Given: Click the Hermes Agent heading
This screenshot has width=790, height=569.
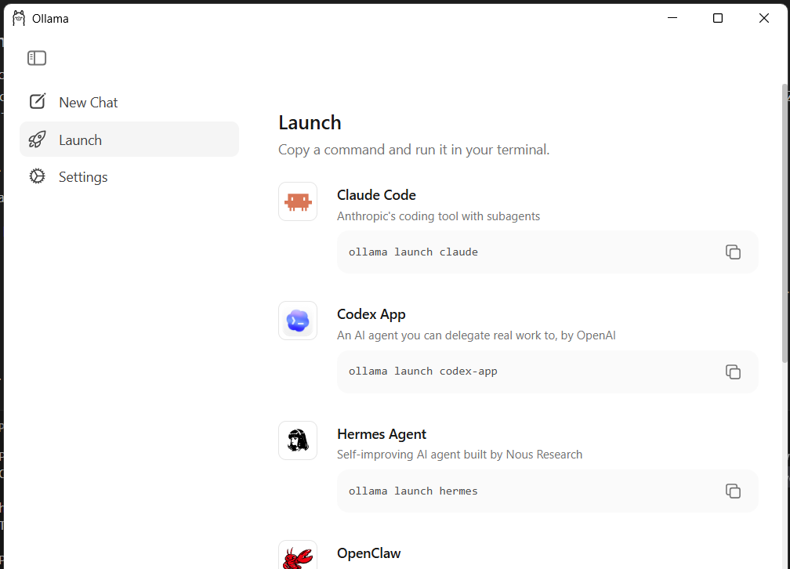Looking at the screenshot, I should pos(382,434).
